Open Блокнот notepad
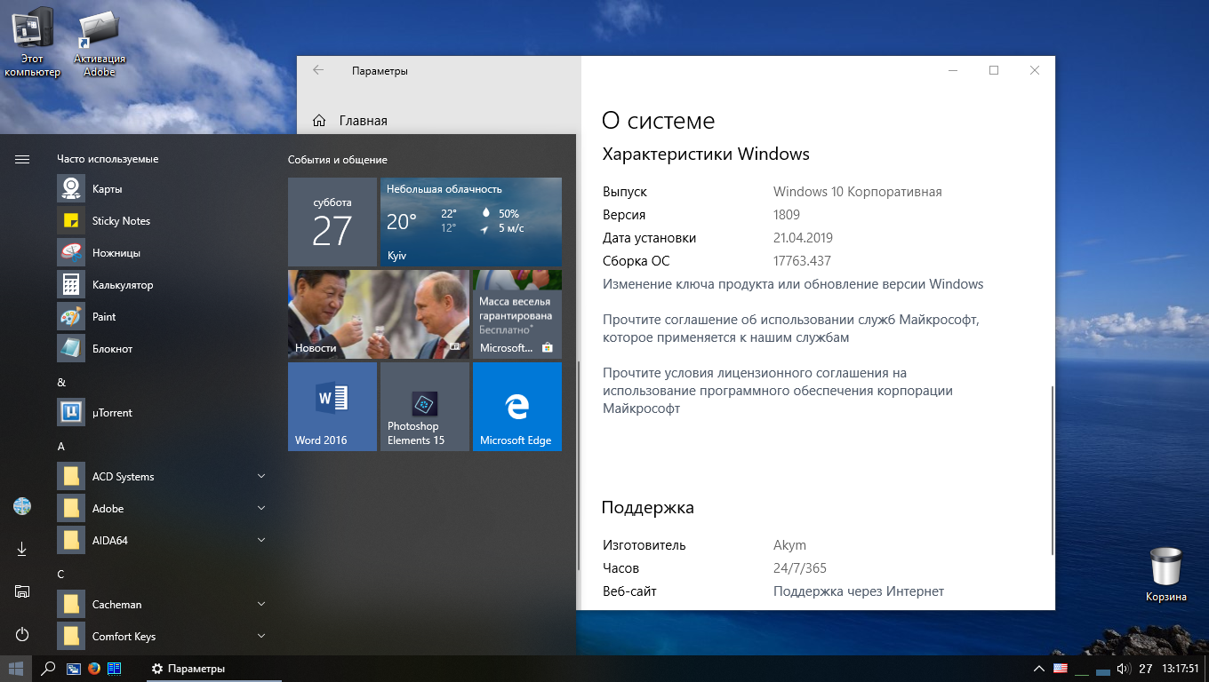Image resolution: width=1209 pixels, height=682 pixels. 162,349
